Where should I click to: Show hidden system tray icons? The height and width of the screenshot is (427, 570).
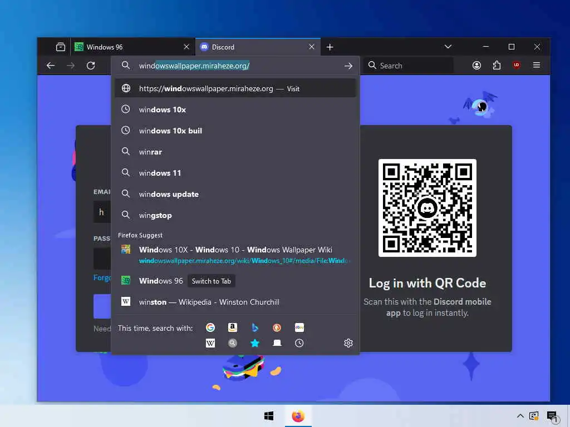(x=520, y=416)
